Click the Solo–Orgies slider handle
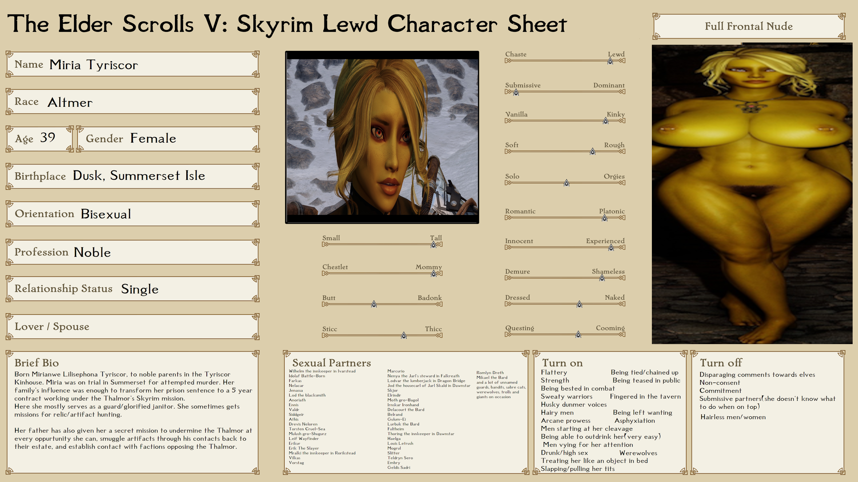The image size is (858, 482). pyautogui.click(x=566, y=183)
